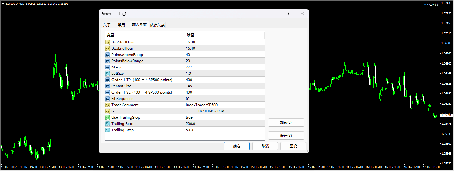
Task: Toggle the Use TrailingStop true value
Action: coord(189,117)
